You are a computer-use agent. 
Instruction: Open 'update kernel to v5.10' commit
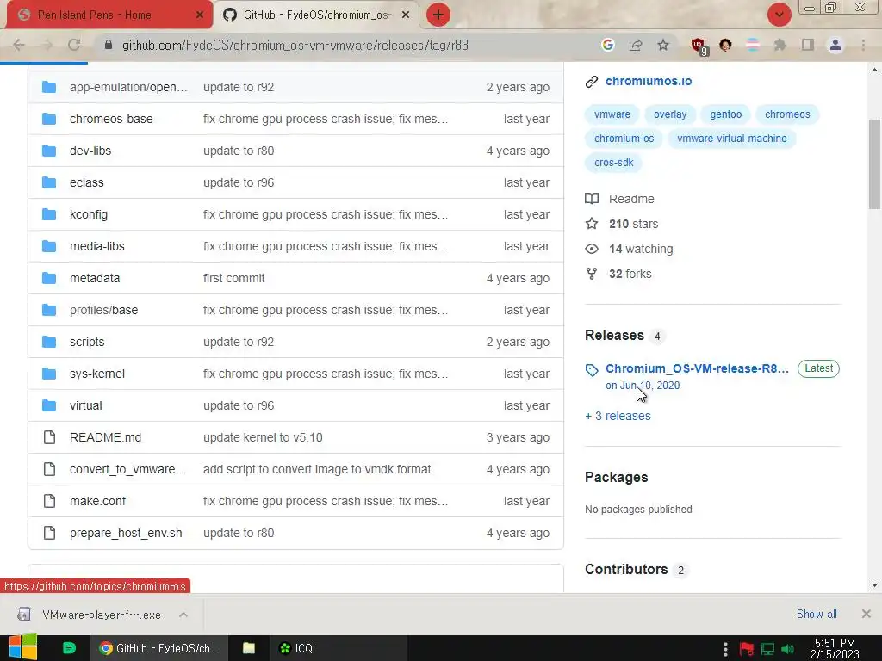263,437
